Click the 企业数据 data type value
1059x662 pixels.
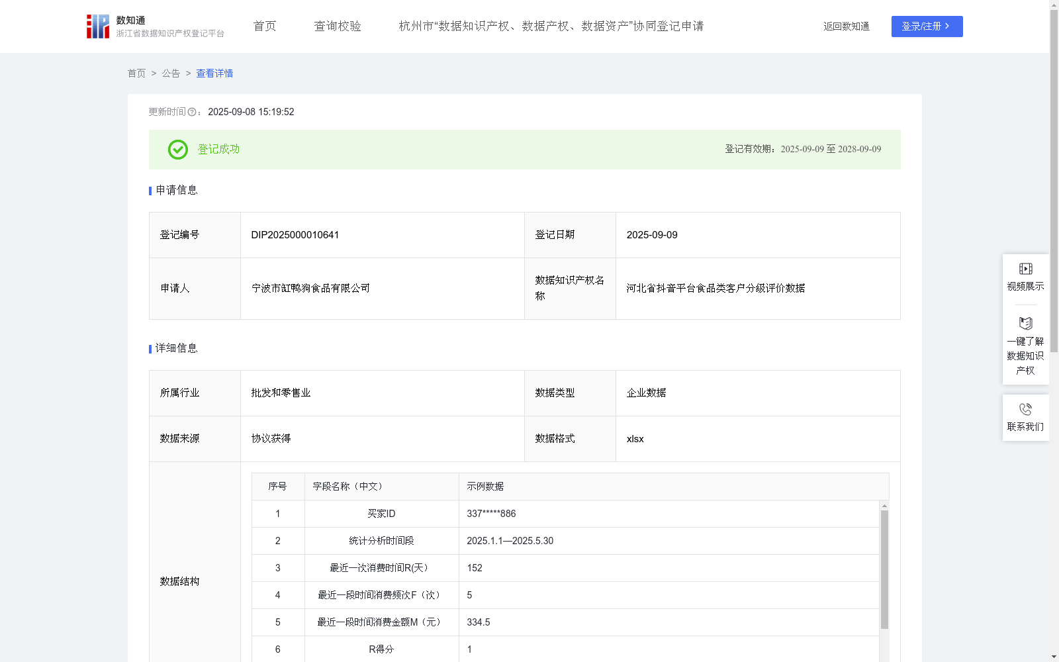[646, 393]
